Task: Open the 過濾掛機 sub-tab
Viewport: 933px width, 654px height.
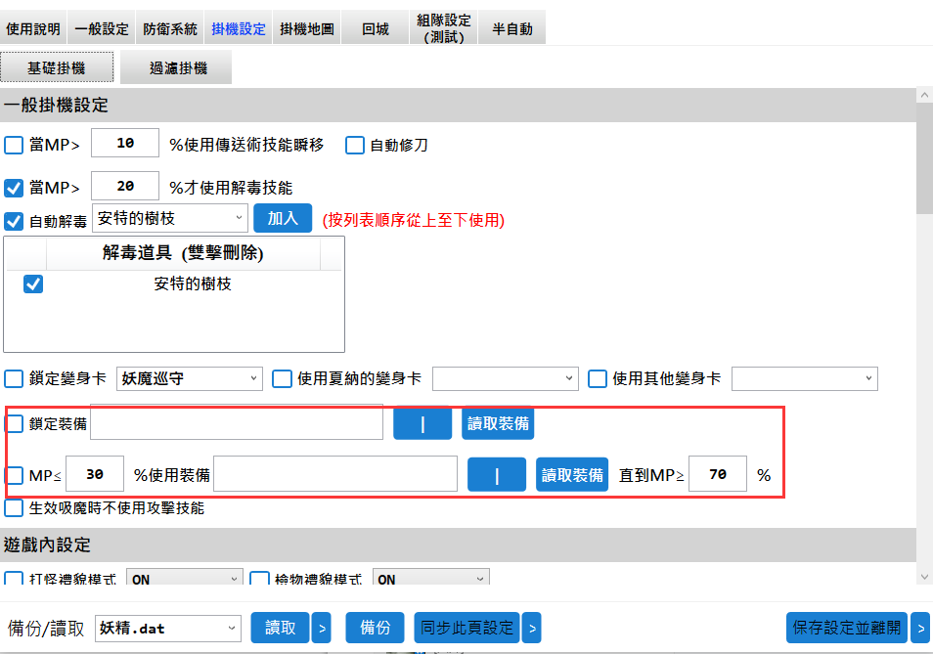Action: point(176,67)
